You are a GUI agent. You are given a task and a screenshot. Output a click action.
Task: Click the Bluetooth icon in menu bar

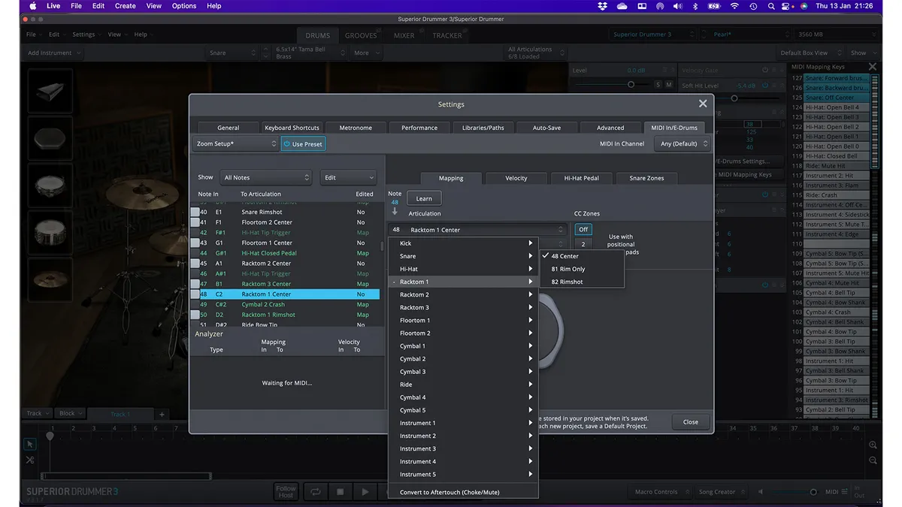coord(695,6)
